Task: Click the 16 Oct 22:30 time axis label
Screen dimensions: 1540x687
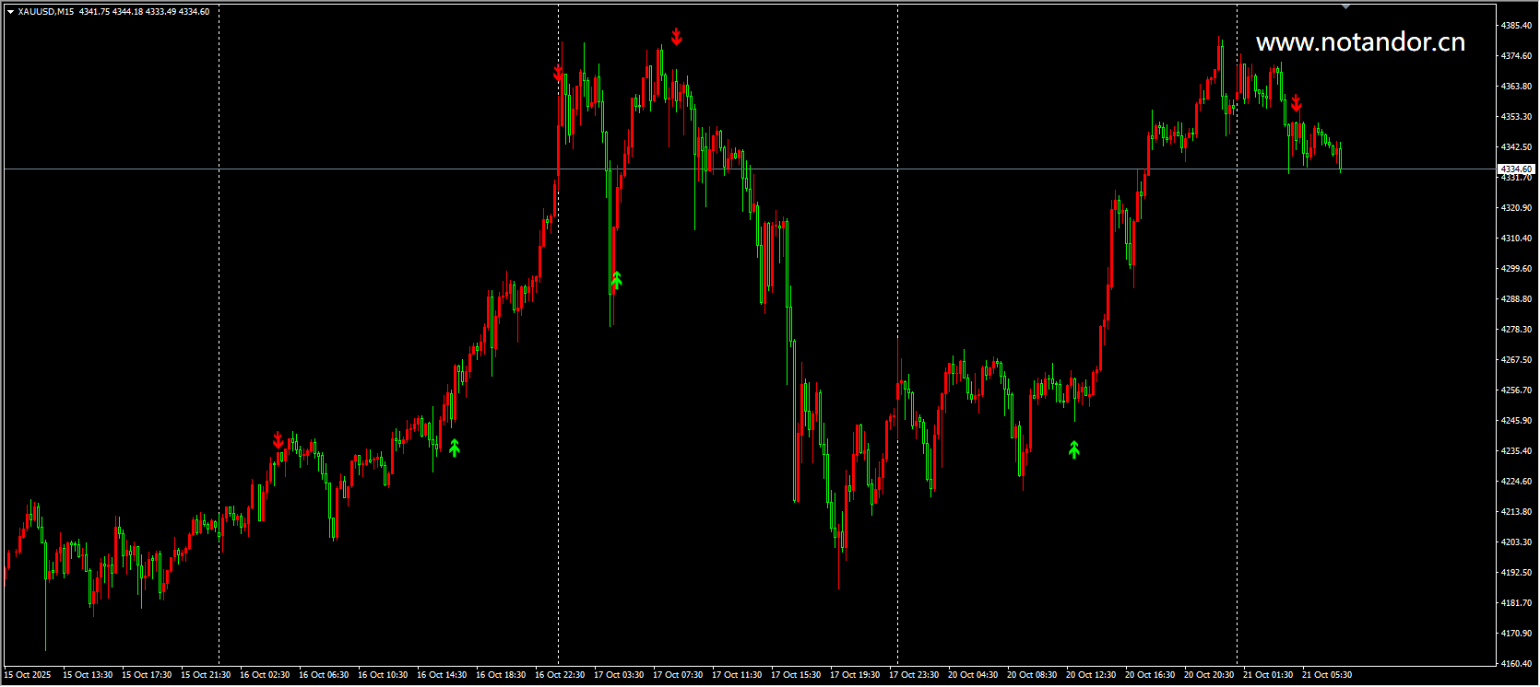Action: pyautogui.click(x=560, y=675)
